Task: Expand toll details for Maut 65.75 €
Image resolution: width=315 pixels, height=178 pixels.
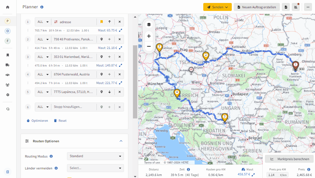Action: [x=121, y=30]
